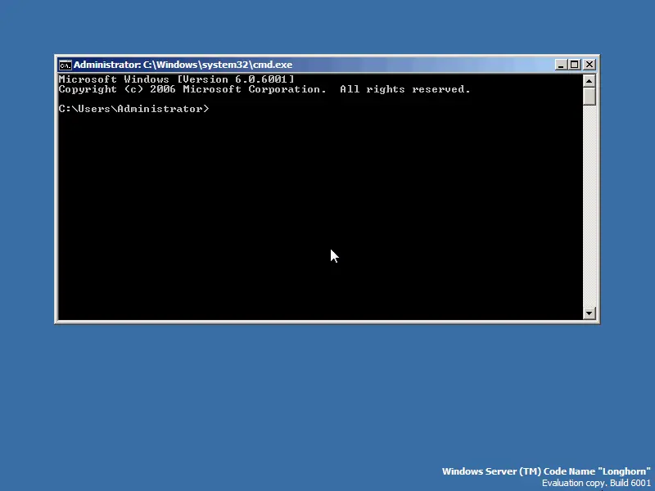Click empty scrollbar track below the thumb
655x491 pixels.
tap(589, 205)
